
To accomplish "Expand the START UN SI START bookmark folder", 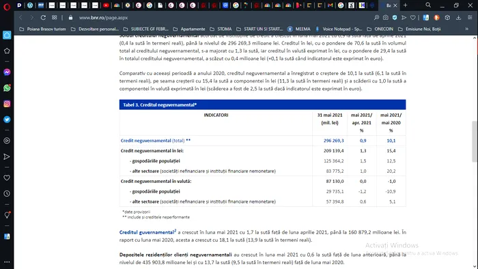I will coord(259,29).
